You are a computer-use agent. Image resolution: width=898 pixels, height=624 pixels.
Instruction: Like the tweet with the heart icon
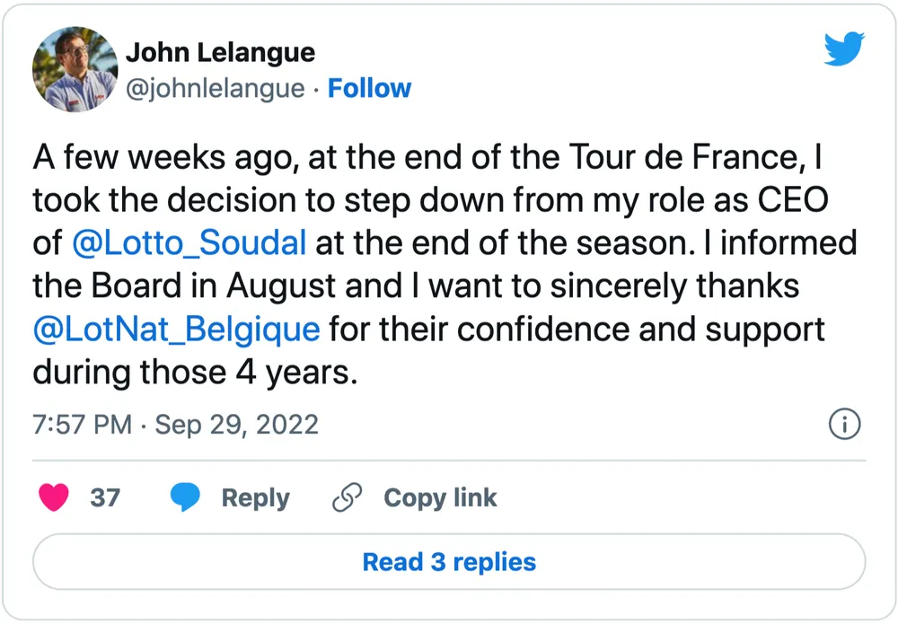[x=54, y=497]
